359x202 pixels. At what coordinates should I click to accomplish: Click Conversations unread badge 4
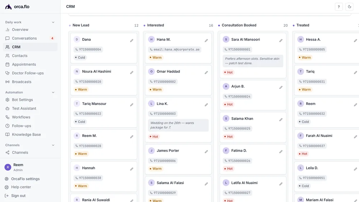pos(52,38)
